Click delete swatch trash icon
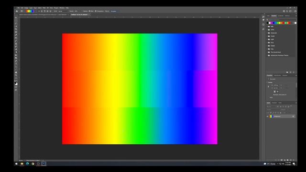Screen dimensions: 306x172 pos(294,72)
